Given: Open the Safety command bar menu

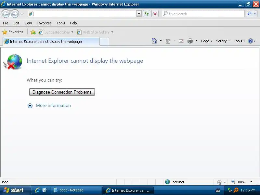Looking at the screenshot, I should coord(223,41).
